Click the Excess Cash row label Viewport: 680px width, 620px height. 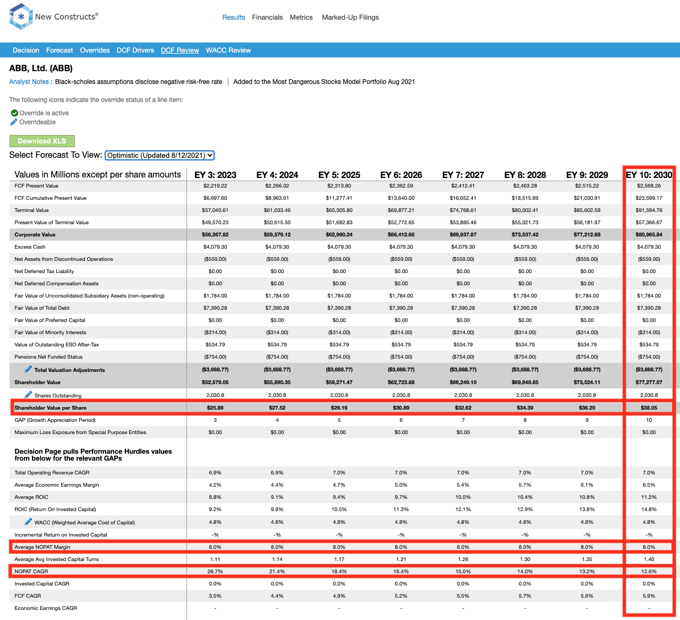pos(30,247)
